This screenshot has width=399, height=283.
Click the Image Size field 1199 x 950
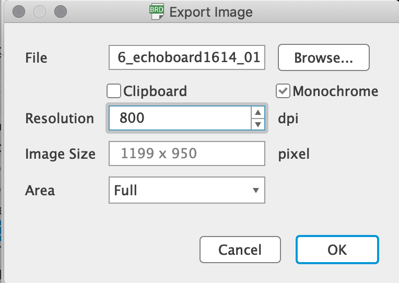(187, 154)
